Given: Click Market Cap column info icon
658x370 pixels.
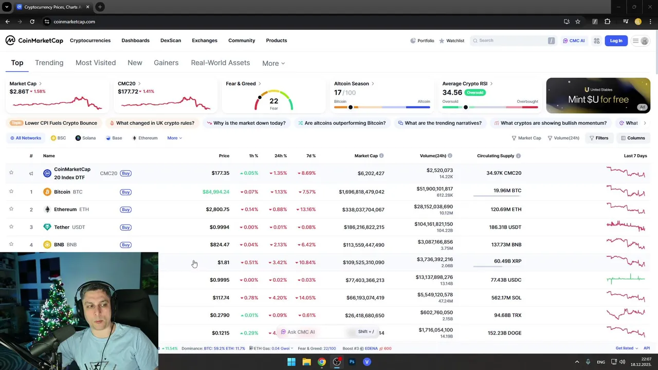Looking at the screenshot, I should click(x=381, y=156).
